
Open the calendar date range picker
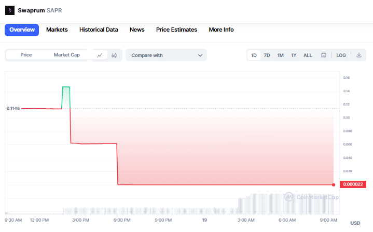[x=324, y=55]
